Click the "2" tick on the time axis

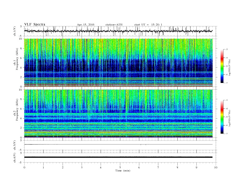[63, 167]
